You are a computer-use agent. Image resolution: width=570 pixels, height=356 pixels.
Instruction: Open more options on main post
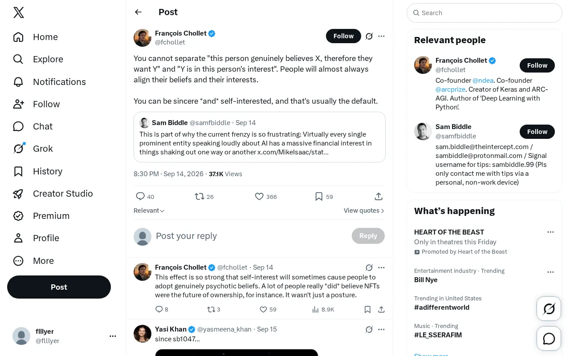[x=381, y=36]
